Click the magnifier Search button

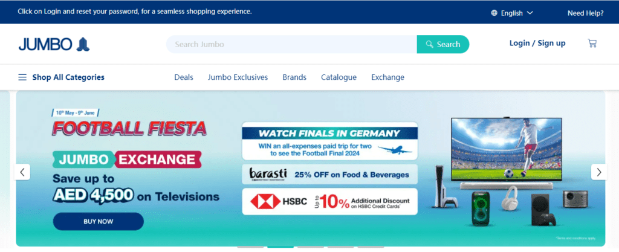443,44
